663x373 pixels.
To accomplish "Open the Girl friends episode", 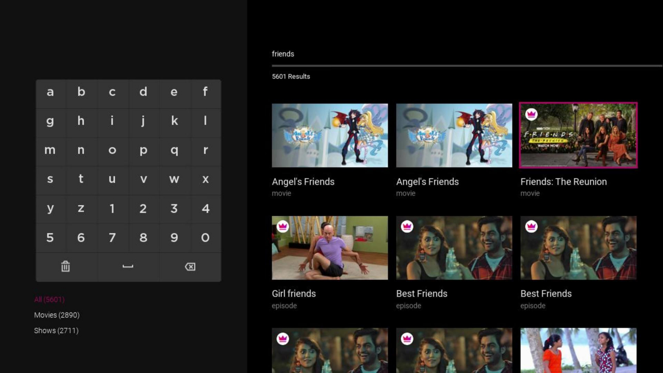I will [330, 248].
